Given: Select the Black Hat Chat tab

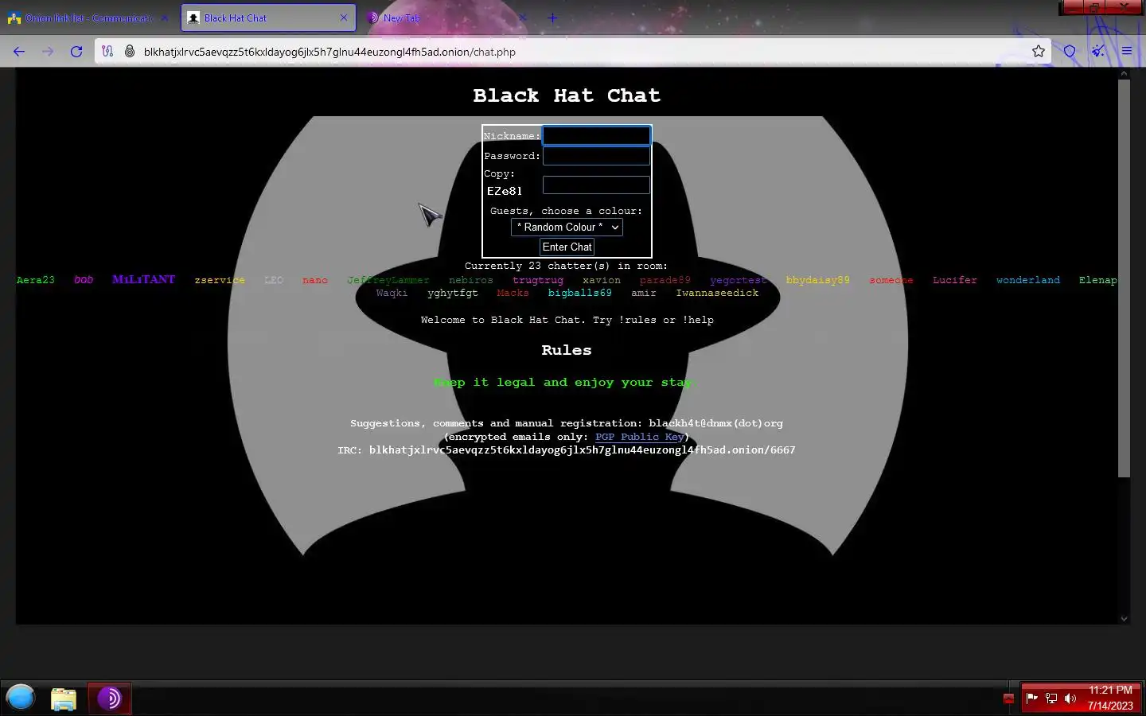Looking at the screenshot, I should click(268, 18).
